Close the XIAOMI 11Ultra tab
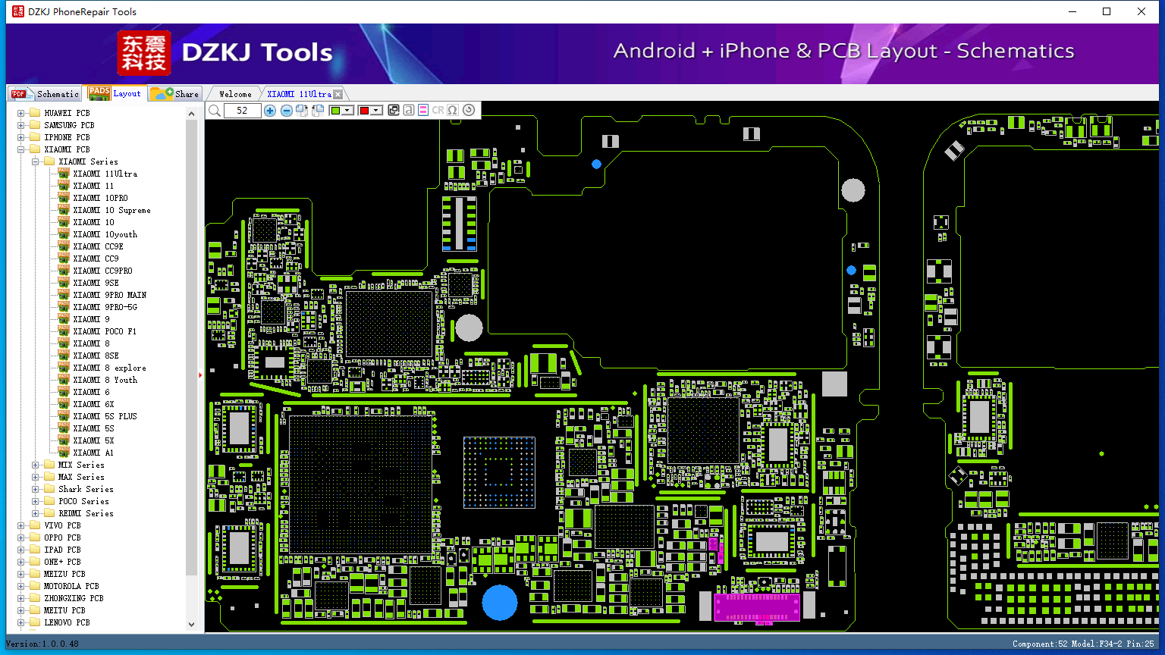 coord(338,94)
